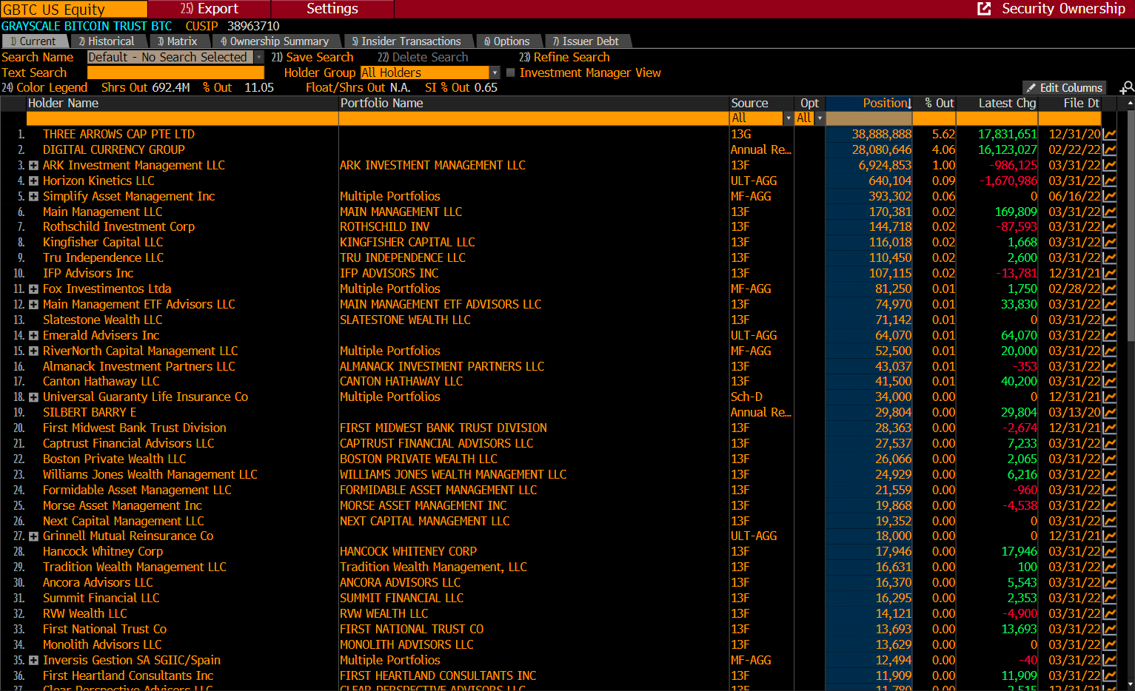Expand Main Management ETF Advisors holder

click(x=33, y=305)
